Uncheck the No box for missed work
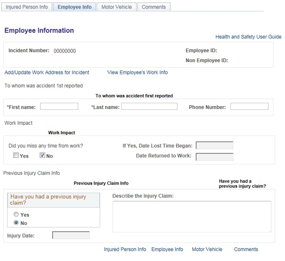 42,155
